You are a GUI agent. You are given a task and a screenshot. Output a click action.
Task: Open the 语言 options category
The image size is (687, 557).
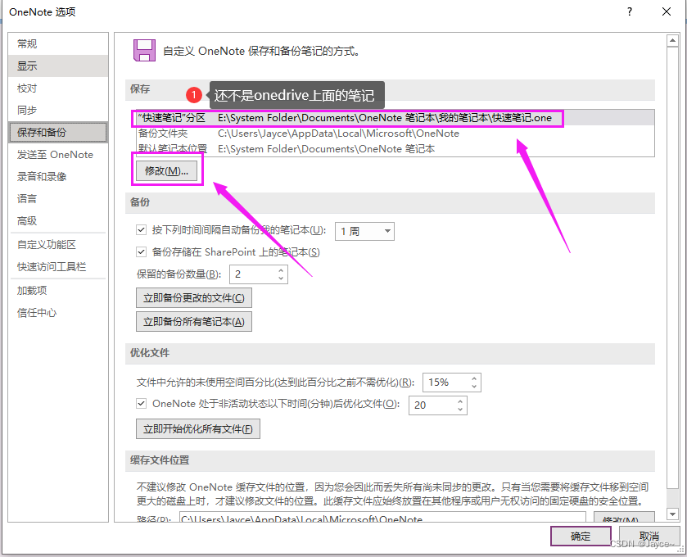58,199
